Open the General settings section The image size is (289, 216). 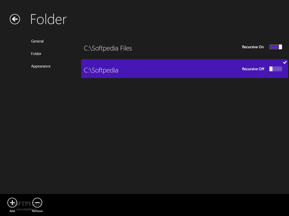click(37, 41)
